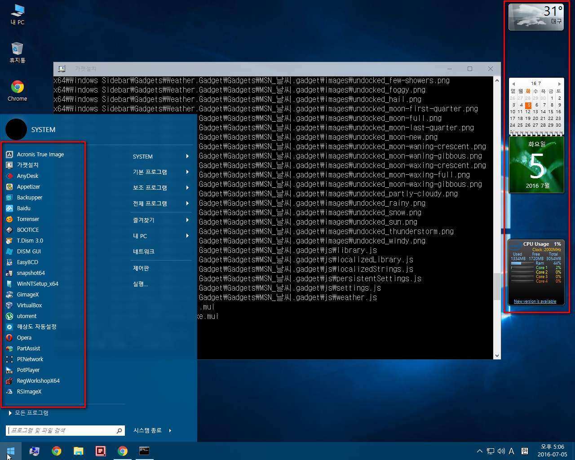Switch to command prompt taskbar icon

pos(144,451)
